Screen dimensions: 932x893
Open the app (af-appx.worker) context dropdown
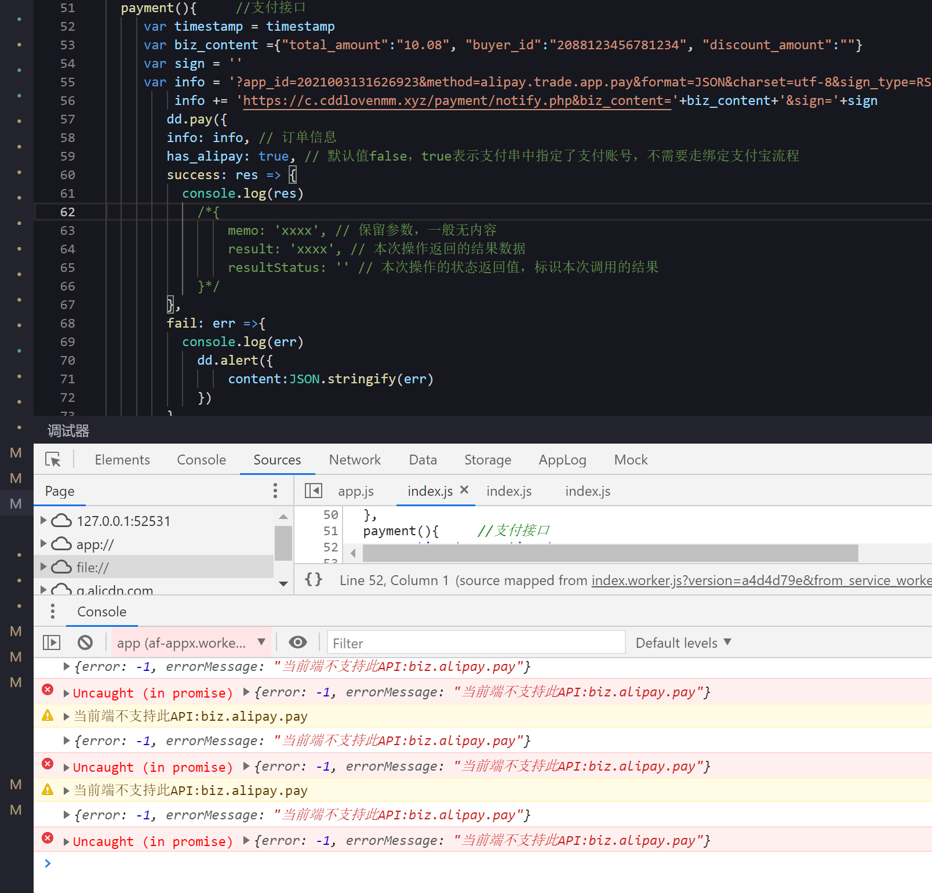point(191,642)
